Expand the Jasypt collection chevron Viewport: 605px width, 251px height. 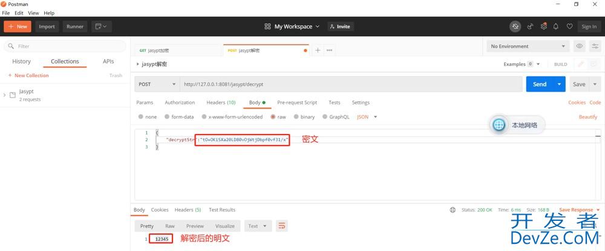(5, 95)
